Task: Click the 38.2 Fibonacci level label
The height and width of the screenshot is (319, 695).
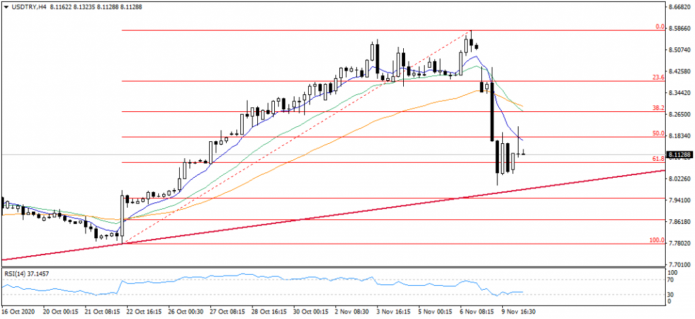Action: 657,108
